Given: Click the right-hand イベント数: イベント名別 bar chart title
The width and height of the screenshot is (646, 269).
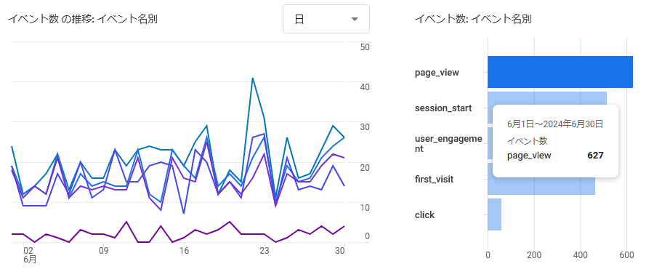Looking at the screenshot, I should click(x=472, y=19).
